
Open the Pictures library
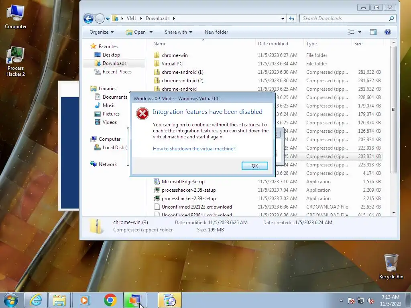[111, 113]
